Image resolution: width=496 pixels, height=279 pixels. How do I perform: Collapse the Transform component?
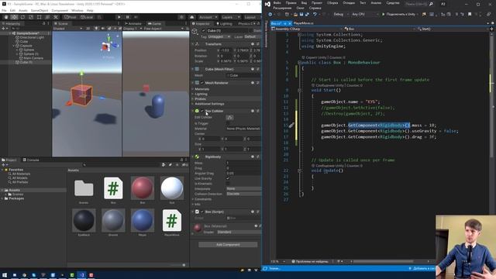[193, 44]
